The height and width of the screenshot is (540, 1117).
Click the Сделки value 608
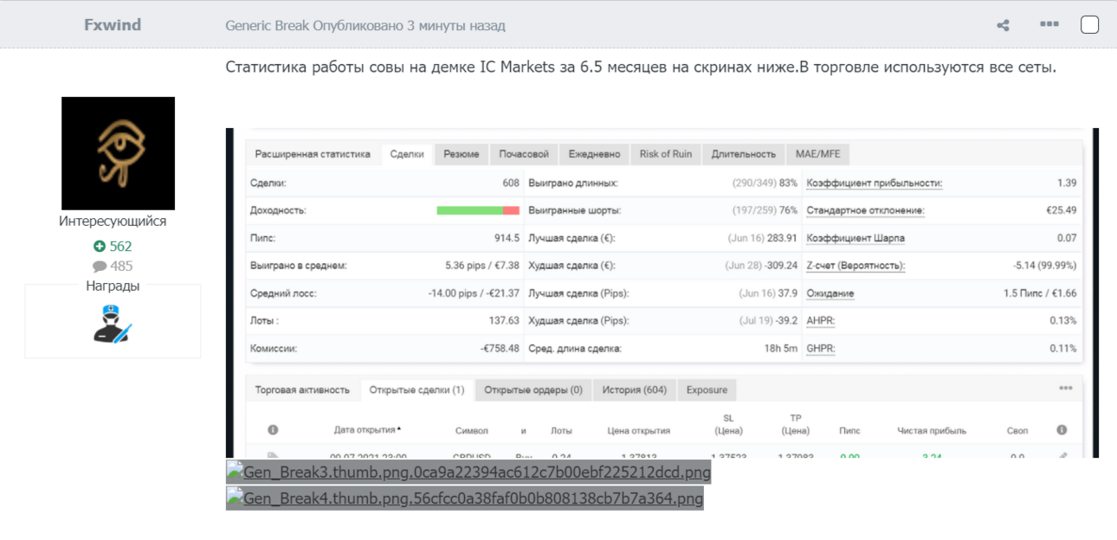click(x=511, y=183)
